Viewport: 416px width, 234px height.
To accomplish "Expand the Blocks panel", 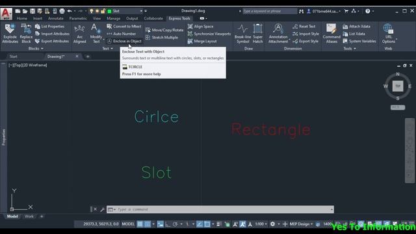I will 36,49.
